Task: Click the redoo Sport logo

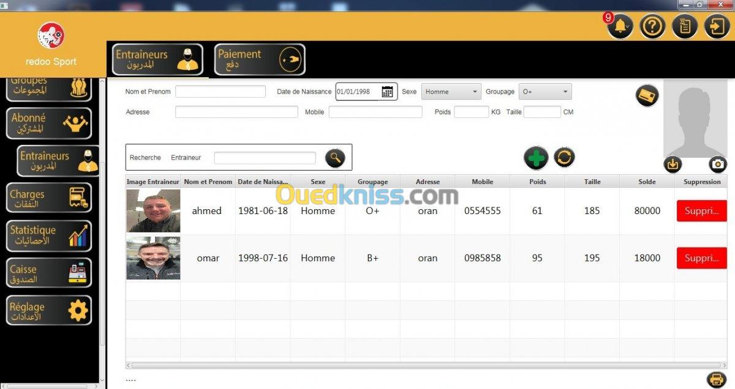Action: coord(51,35)
